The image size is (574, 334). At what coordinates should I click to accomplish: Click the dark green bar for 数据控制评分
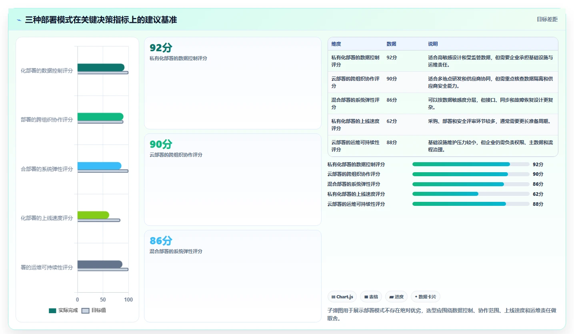[x=101, y=67]
